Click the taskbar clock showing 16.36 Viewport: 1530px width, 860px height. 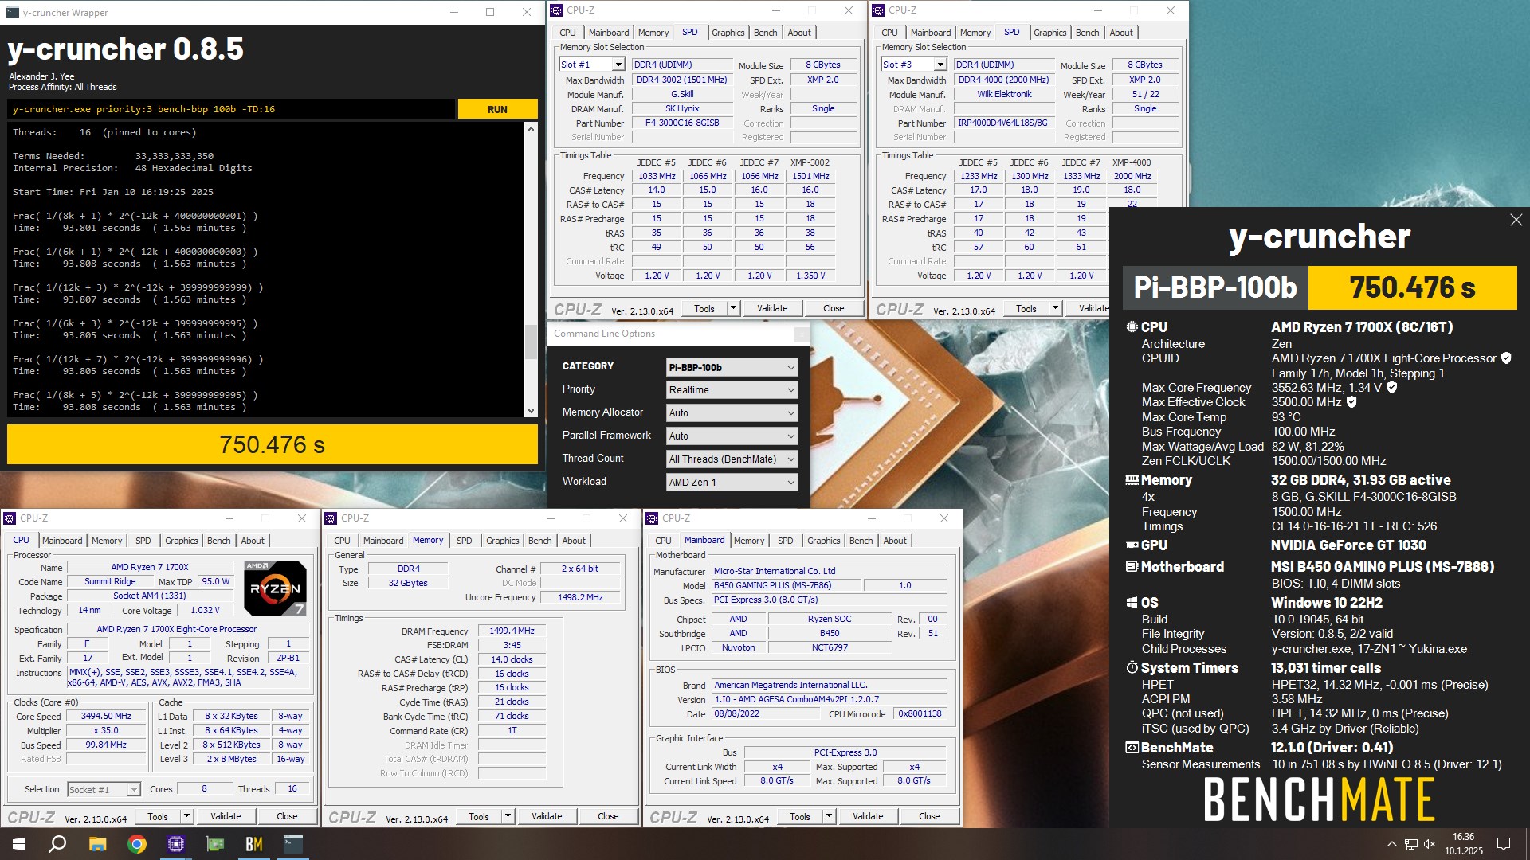(1464, 844)
